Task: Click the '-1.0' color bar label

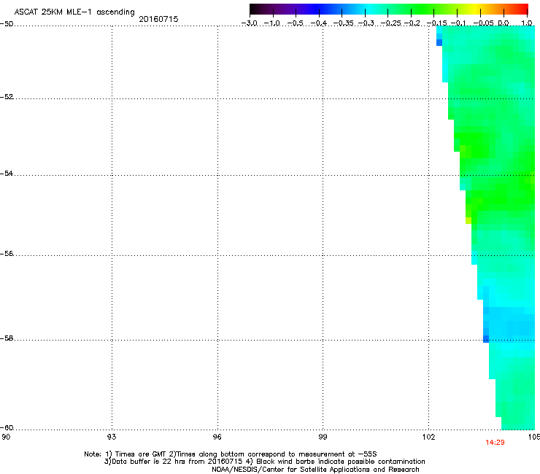Action: point(272,23)
